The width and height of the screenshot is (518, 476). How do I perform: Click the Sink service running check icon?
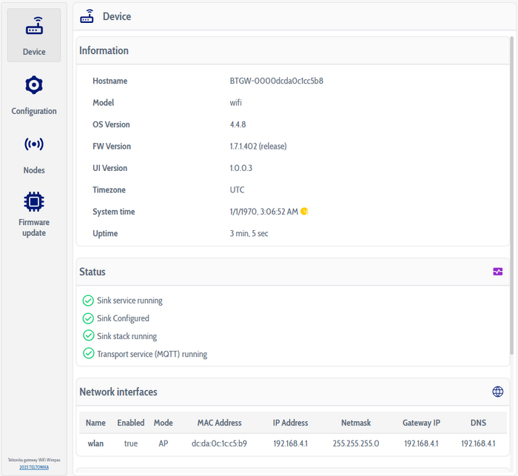[88, 301]
